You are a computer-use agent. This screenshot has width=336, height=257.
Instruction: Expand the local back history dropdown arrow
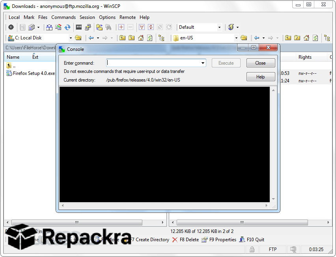(98, 38)
